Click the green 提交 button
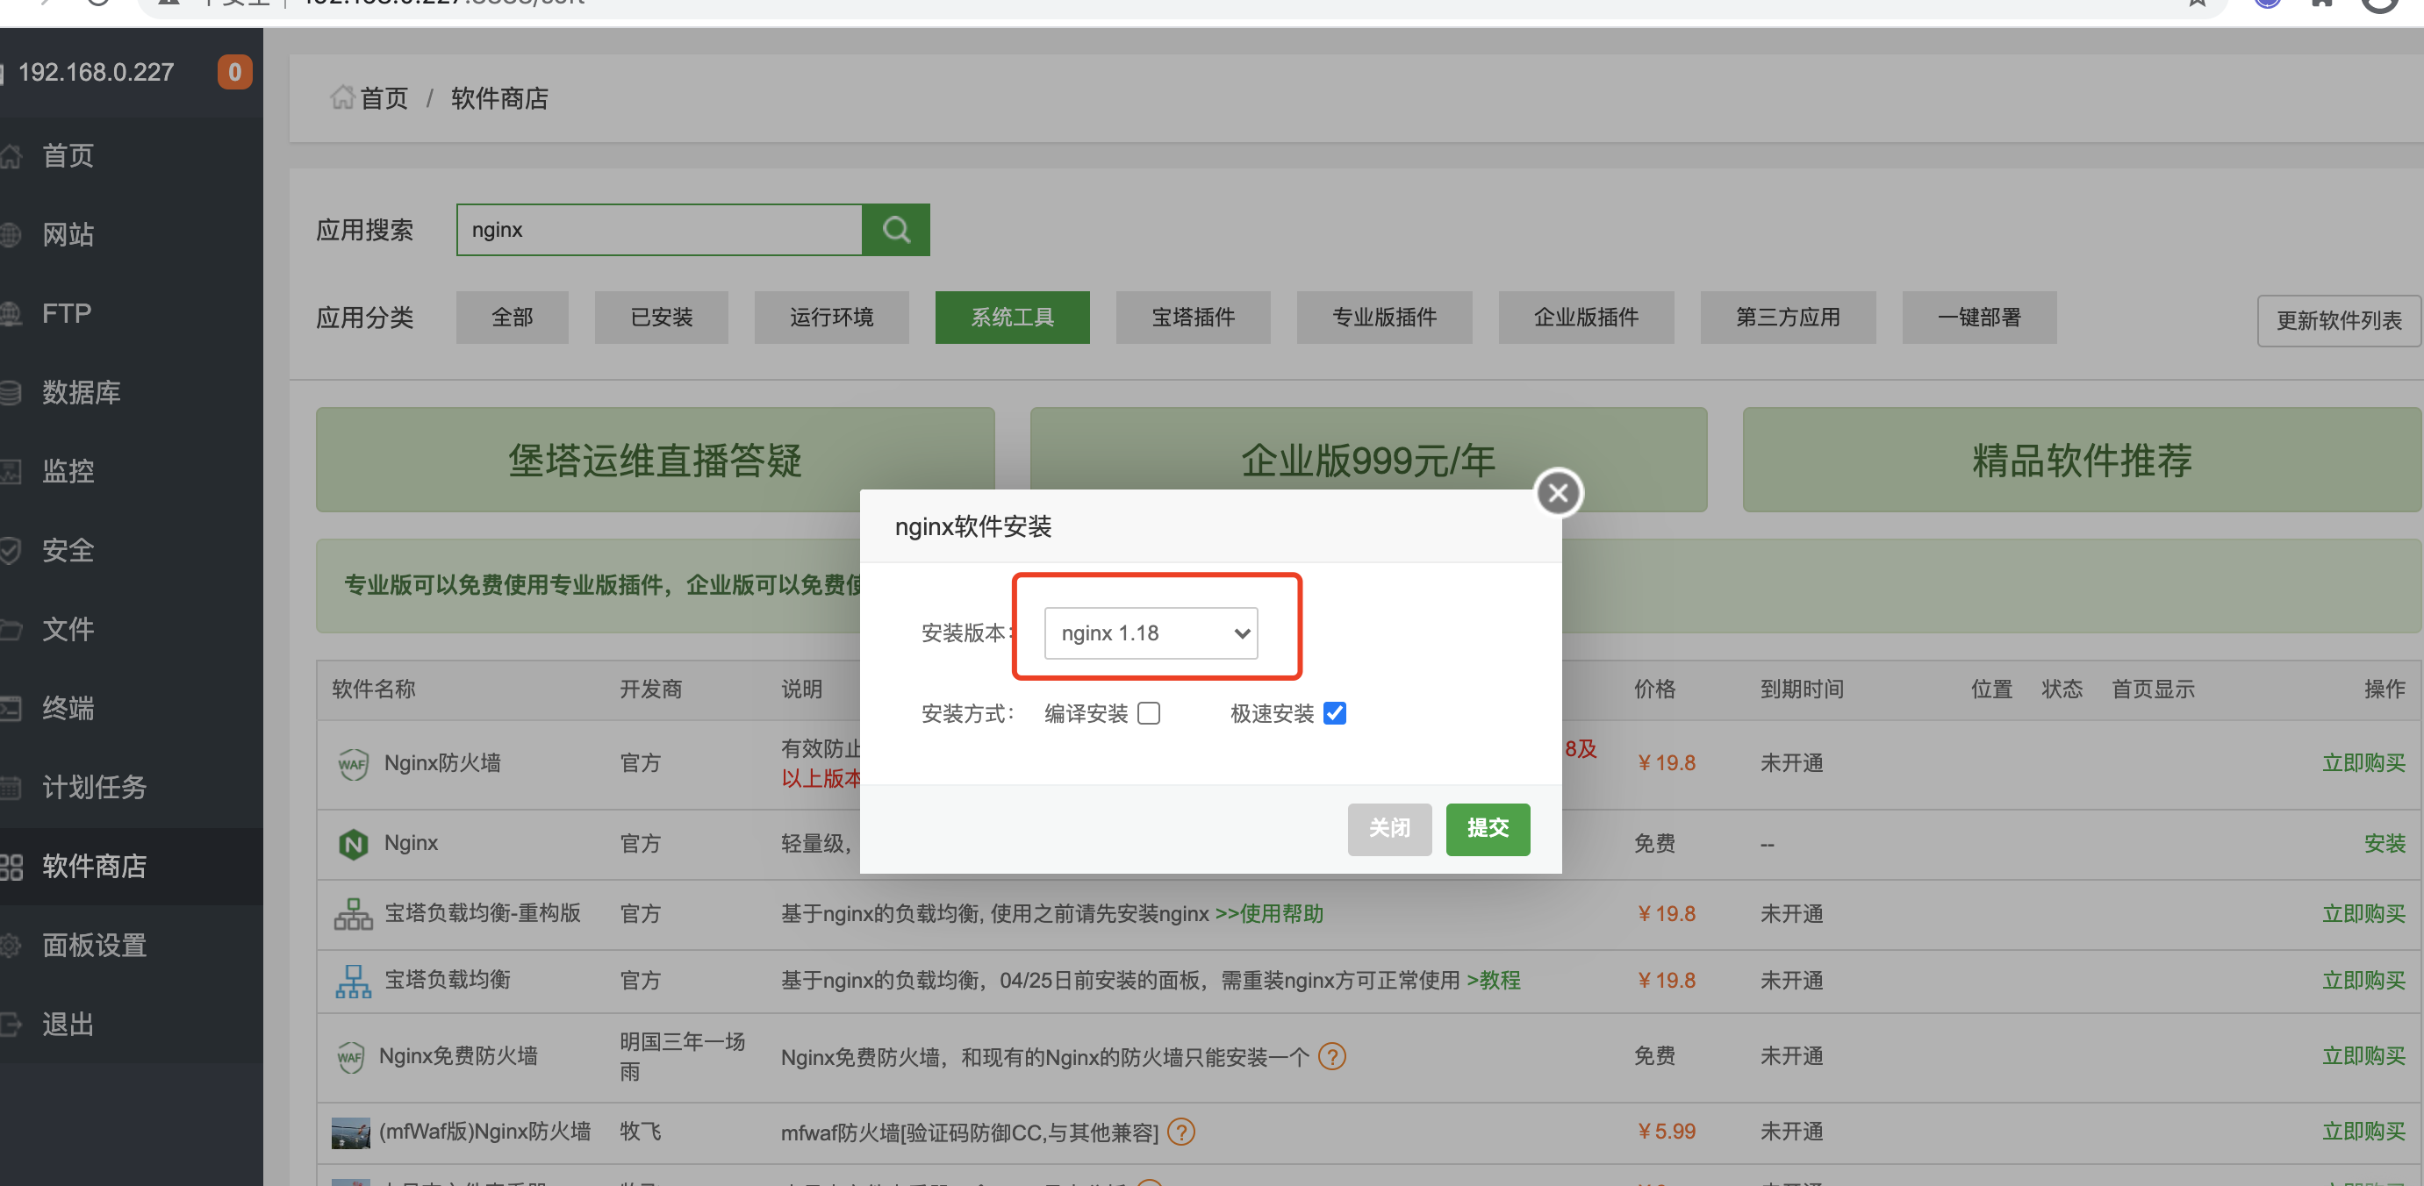The width and height of the screenshot is (2424, 1186). point(1487,829)
